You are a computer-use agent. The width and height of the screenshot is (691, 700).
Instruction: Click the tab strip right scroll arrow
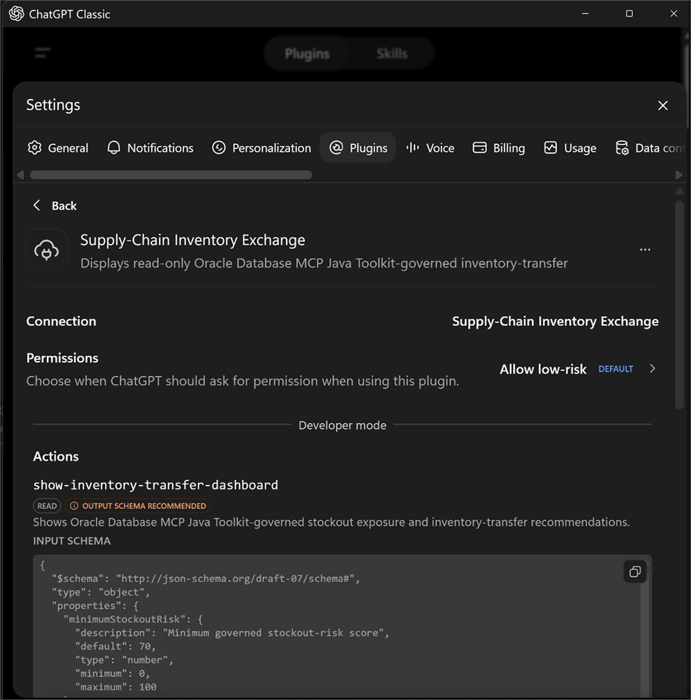pyautogui.click(x=679, y=175)
